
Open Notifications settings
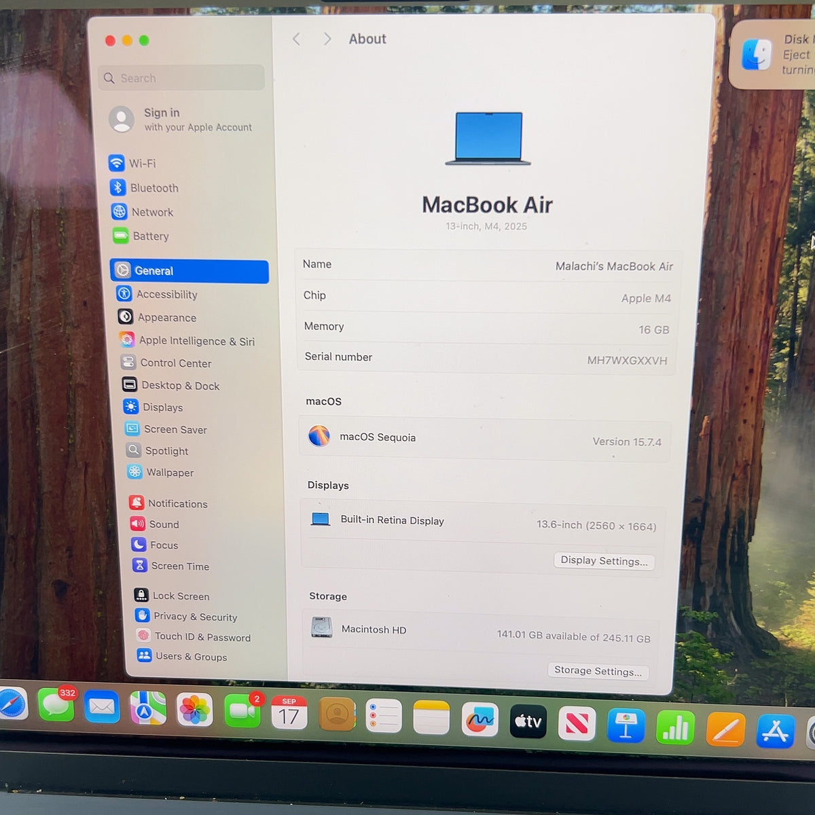168,503
